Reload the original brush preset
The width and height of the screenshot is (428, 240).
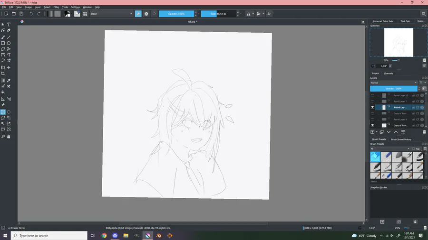click(154, 14)
